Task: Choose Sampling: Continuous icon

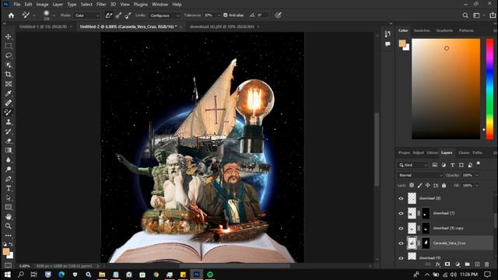Action: pos(109,16)
